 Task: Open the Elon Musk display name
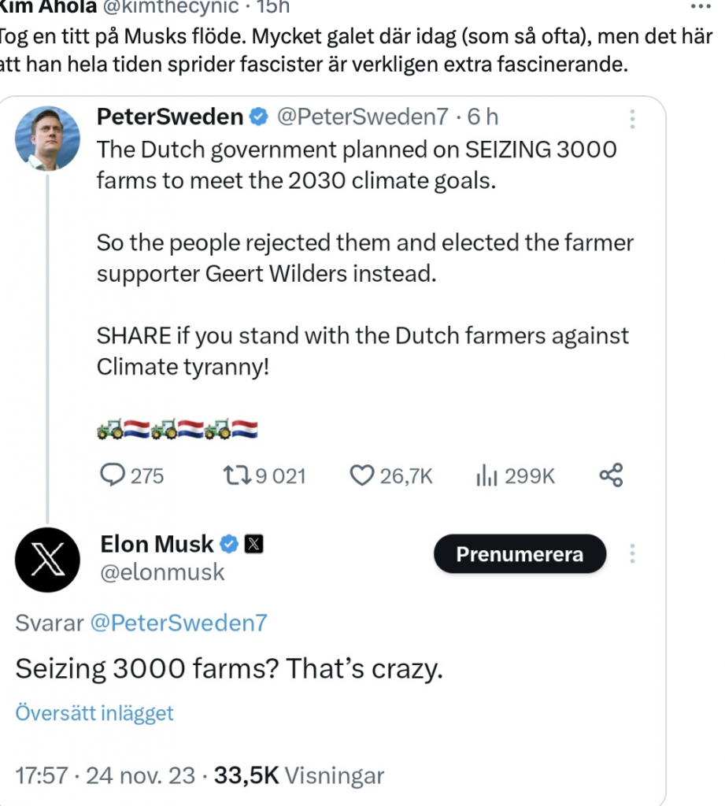(x=157, y=544)
